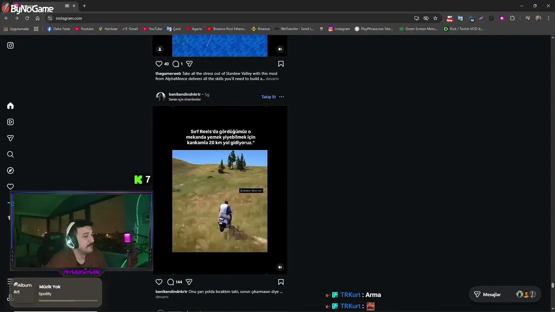Open the Çevir translate bookmark
Screen dimensions: 555x312
pyautogui.click(x=174, y=29)
